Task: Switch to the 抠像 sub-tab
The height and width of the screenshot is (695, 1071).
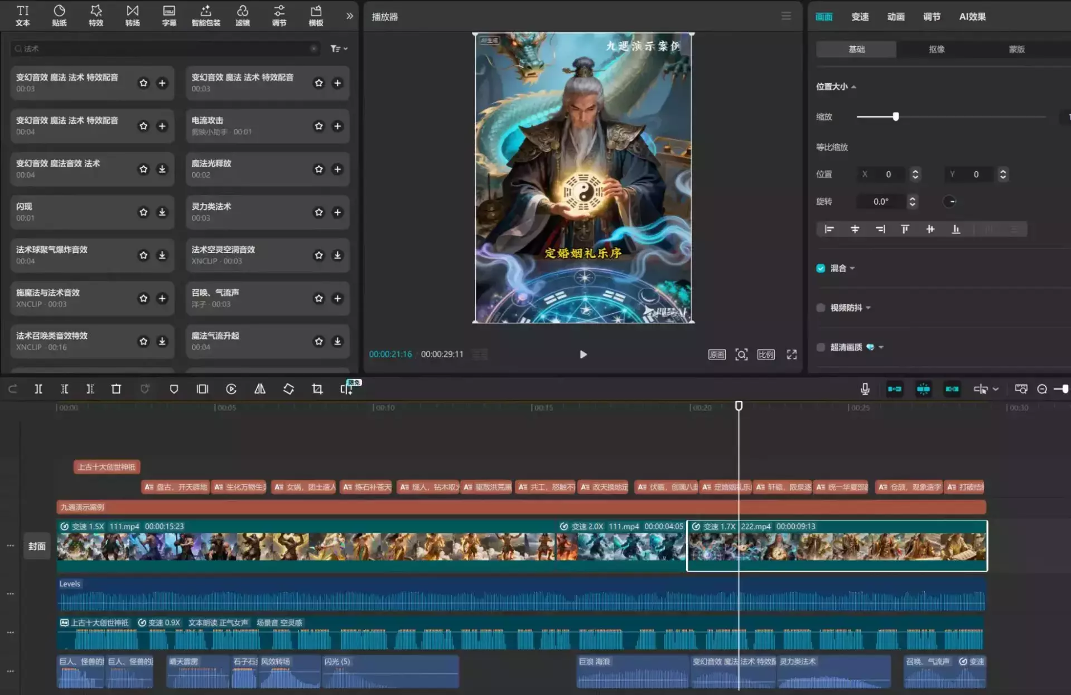Action: (937, 49)
